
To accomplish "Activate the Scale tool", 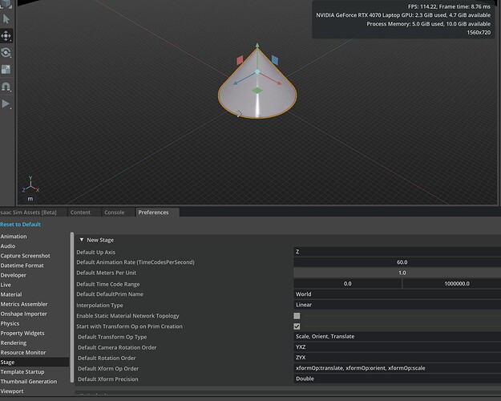I will pos(6,70).
